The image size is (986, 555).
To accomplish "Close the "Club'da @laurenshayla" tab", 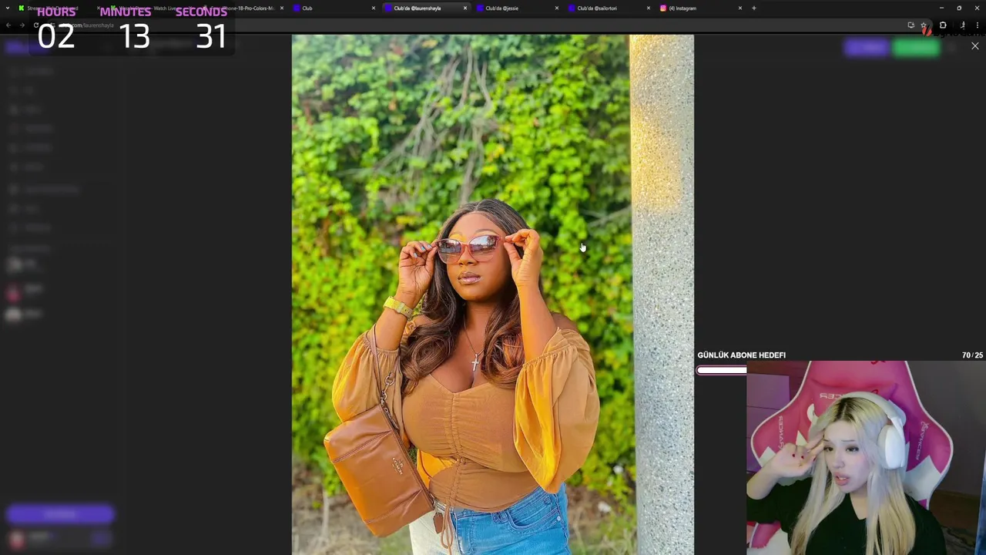I will click(x=465, y=8).
